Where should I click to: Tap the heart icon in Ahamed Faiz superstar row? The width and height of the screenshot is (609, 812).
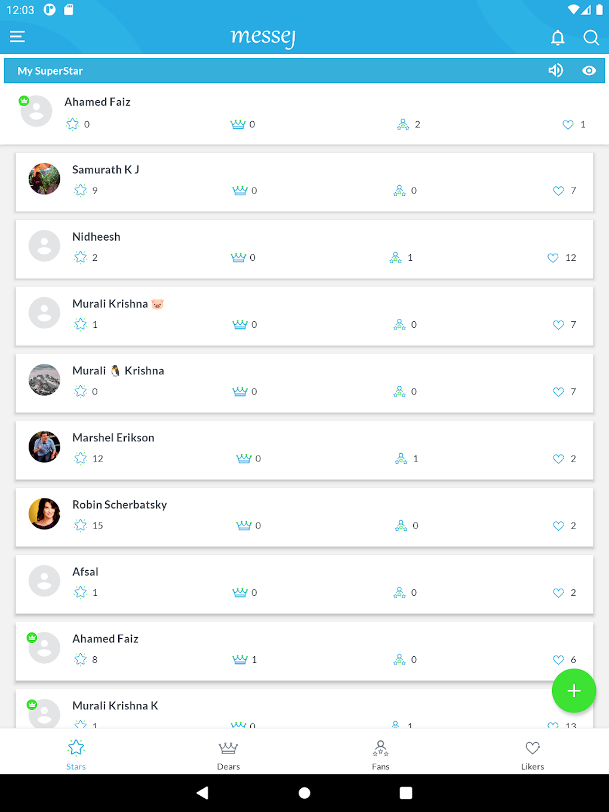tap(568, 125)
